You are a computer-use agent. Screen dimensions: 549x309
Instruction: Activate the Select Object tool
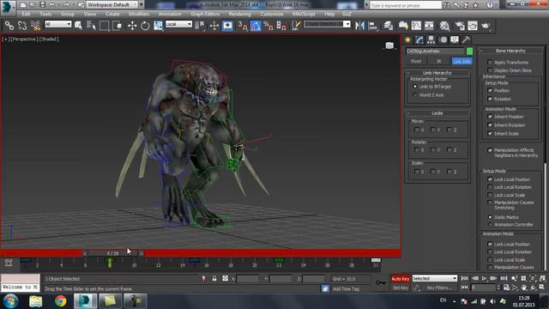click(x=78, y=26)
